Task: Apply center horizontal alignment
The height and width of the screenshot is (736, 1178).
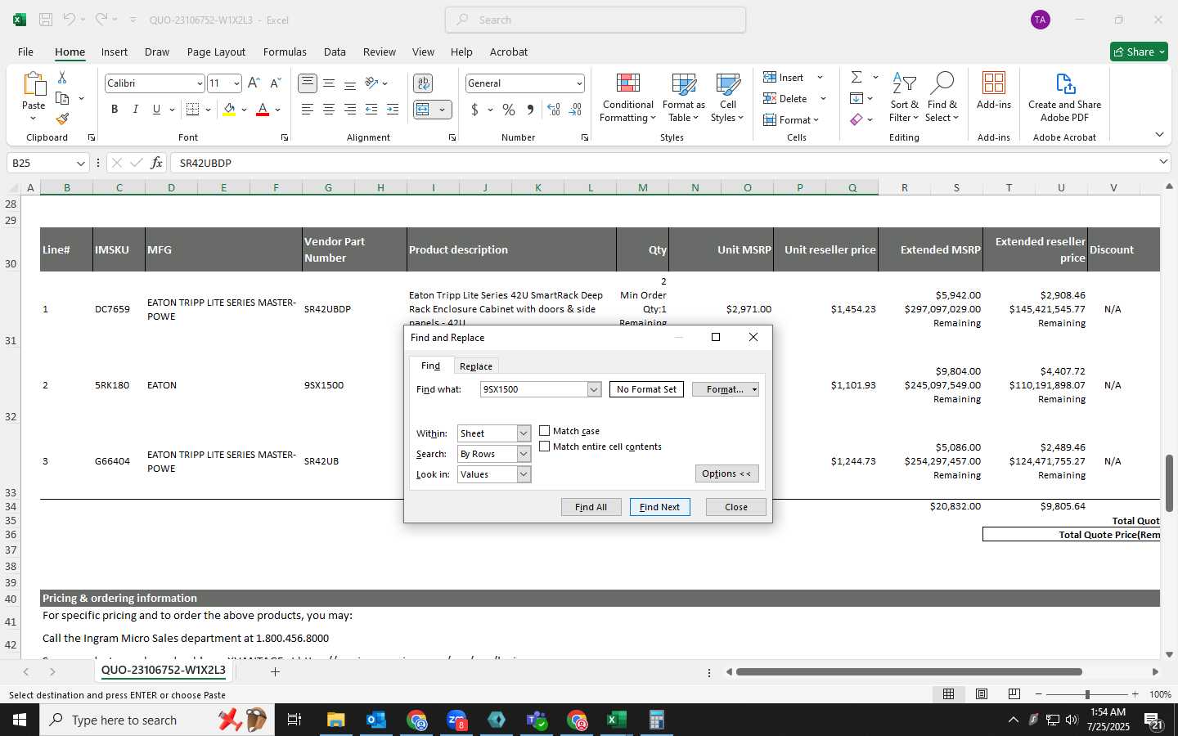Action: (x=329, y=110)
